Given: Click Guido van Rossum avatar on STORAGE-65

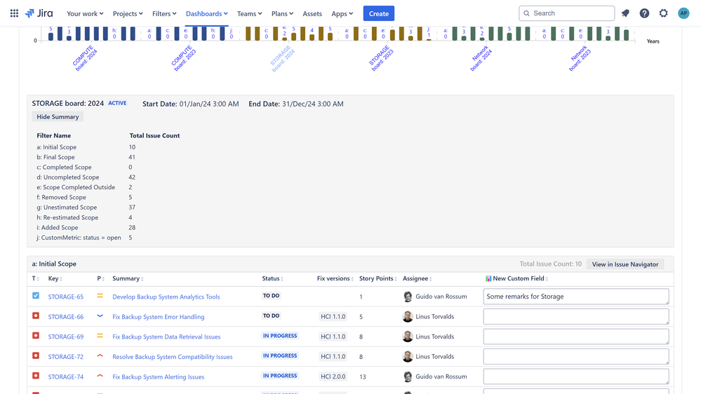Looking at the screenshot, I should click(x=408, y=297).
